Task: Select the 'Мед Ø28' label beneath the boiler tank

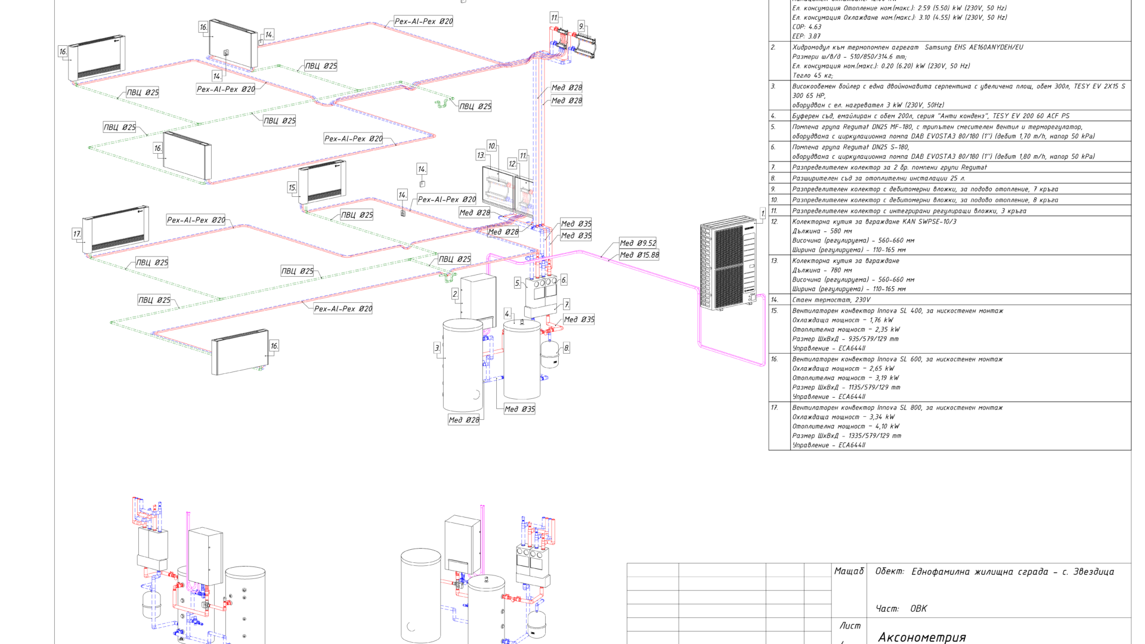Action: [x=464, y=420]
